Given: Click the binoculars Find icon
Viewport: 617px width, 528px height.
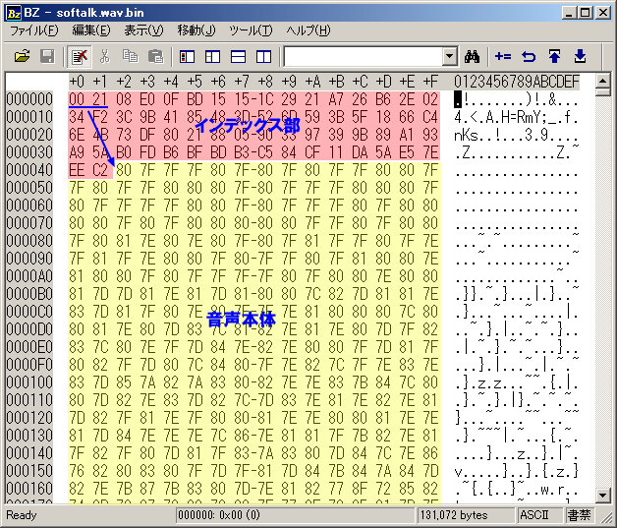Looking at the screenshot, I should pyautogui.click(x=474, y=57).
